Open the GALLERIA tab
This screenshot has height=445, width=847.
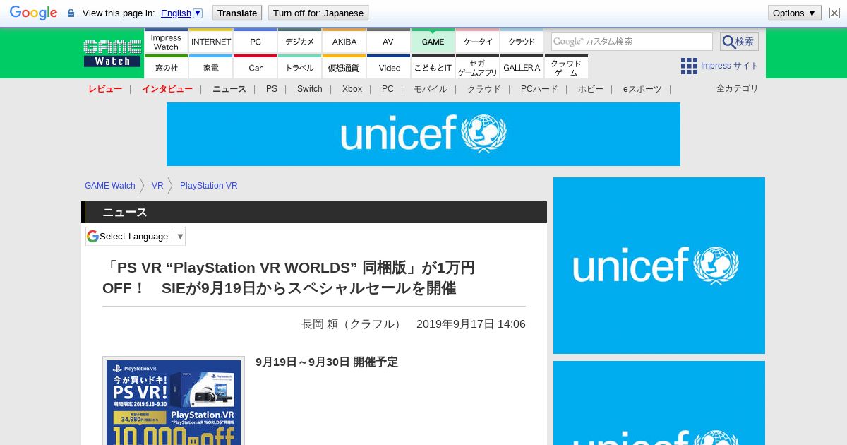point(522,67)
